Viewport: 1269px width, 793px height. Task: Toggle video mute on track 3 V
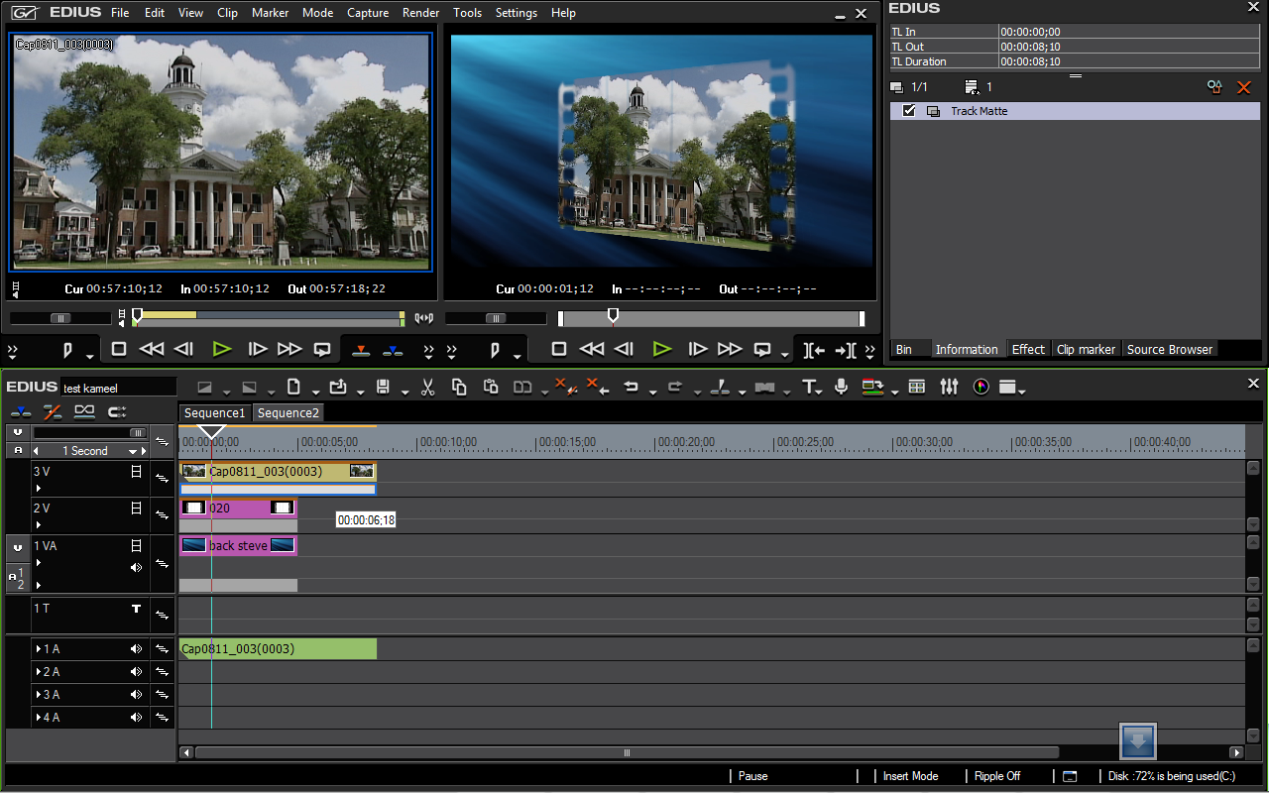[x=137, y=473]
